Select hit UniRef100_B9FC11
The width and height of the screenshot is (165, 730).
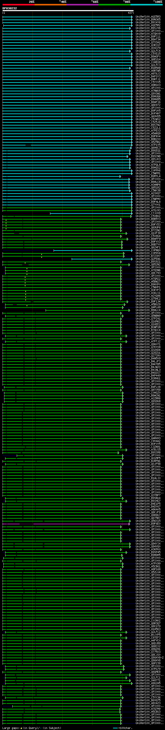tap(148, 37)
